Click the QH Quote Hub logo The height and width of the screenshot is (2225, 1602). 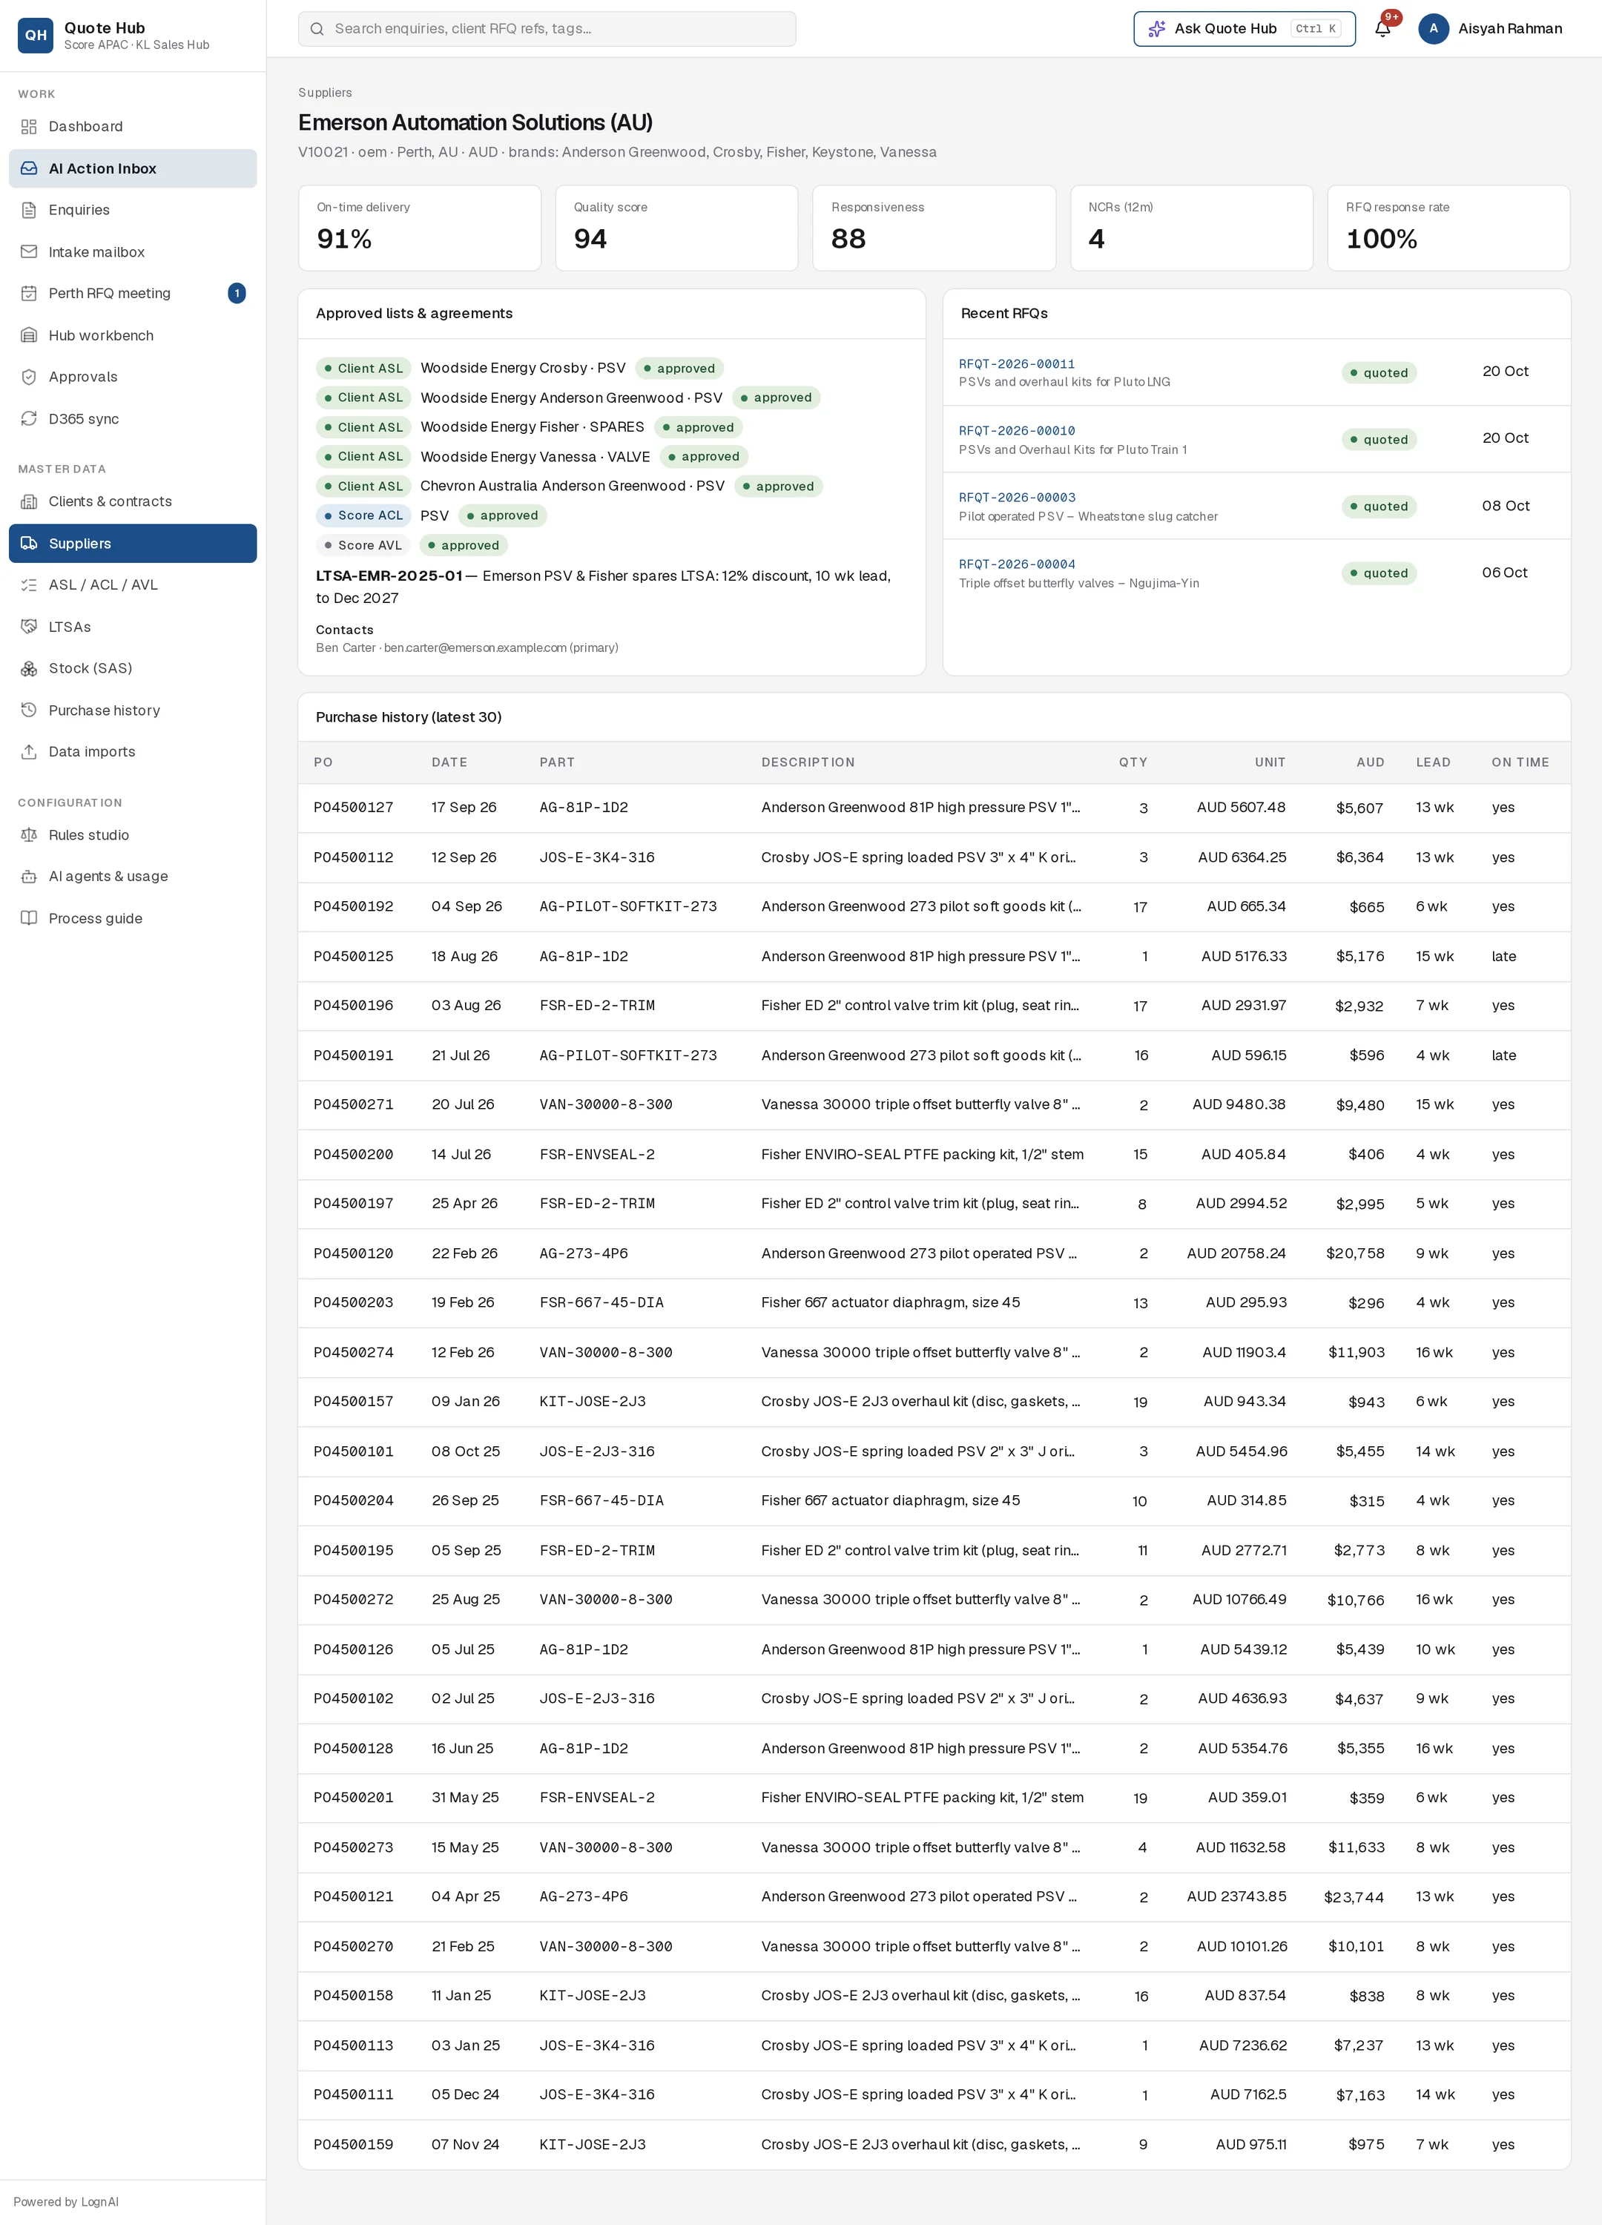(36, 36)
